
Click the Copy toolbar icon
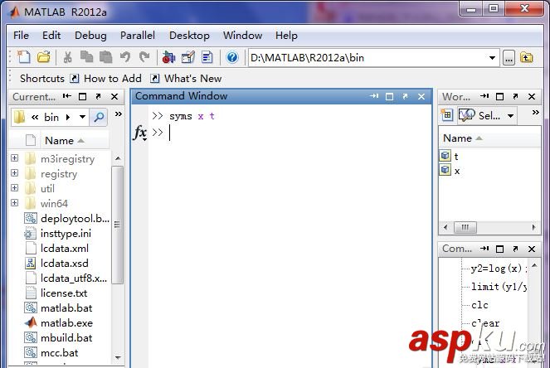pyautogui.click(x=86, y=57)
